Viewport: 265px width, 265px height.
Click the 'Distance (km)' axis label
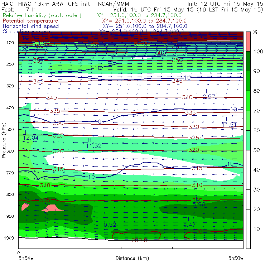132,258
